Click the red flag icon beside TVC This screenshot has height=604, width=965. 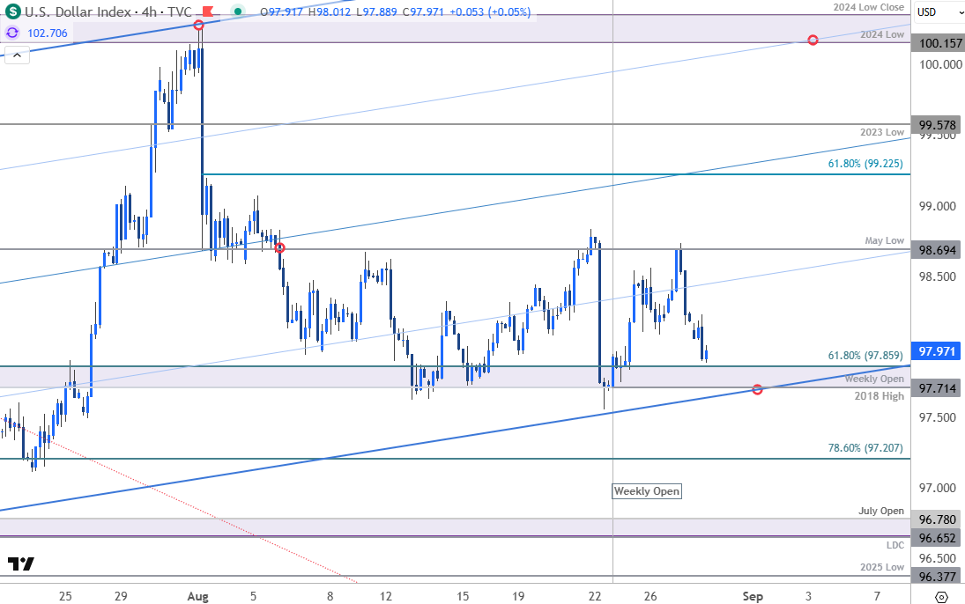click(x=208, y=11)
